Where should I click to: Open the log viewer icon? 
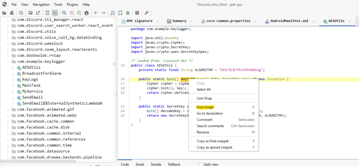tap(137, 13)
